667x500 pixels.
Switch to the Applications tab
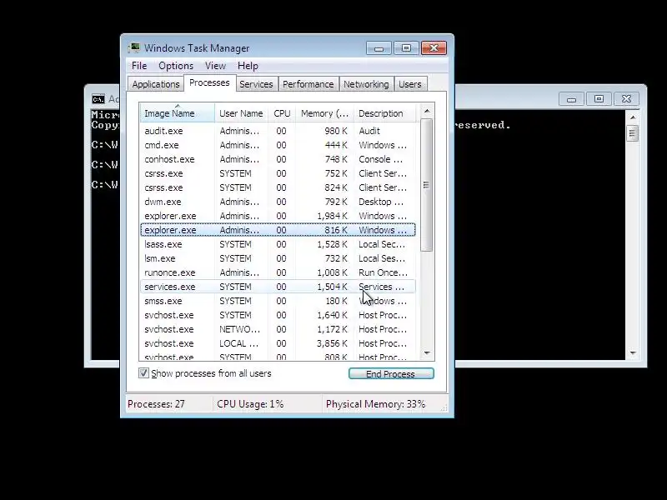click(x=156, y=84)
